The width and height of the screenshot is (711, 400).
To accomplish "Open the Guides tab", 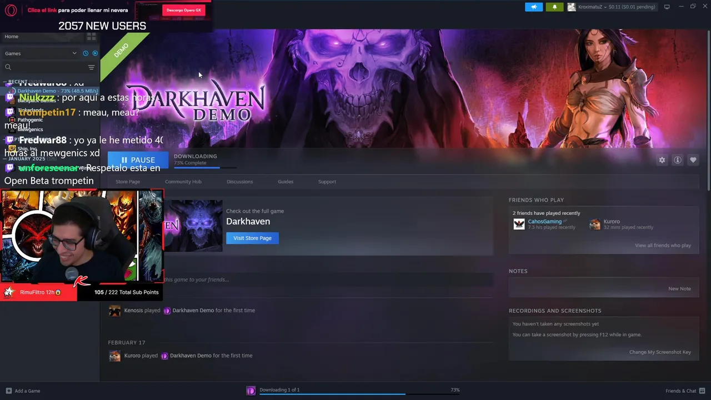I will (286, 182).
